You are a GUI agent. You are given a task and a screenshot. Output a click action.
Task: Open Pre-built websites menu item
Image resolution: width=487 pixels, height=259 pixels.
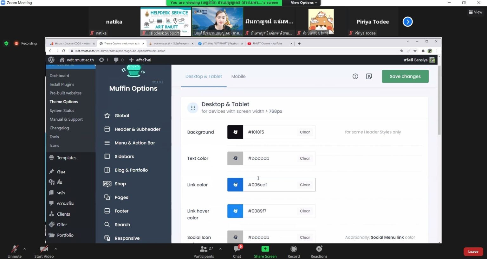(x=66, y=93)
